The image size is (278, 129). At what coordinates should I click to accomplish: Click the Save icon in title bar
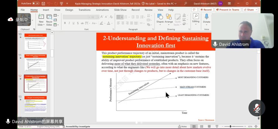point(43,4)
